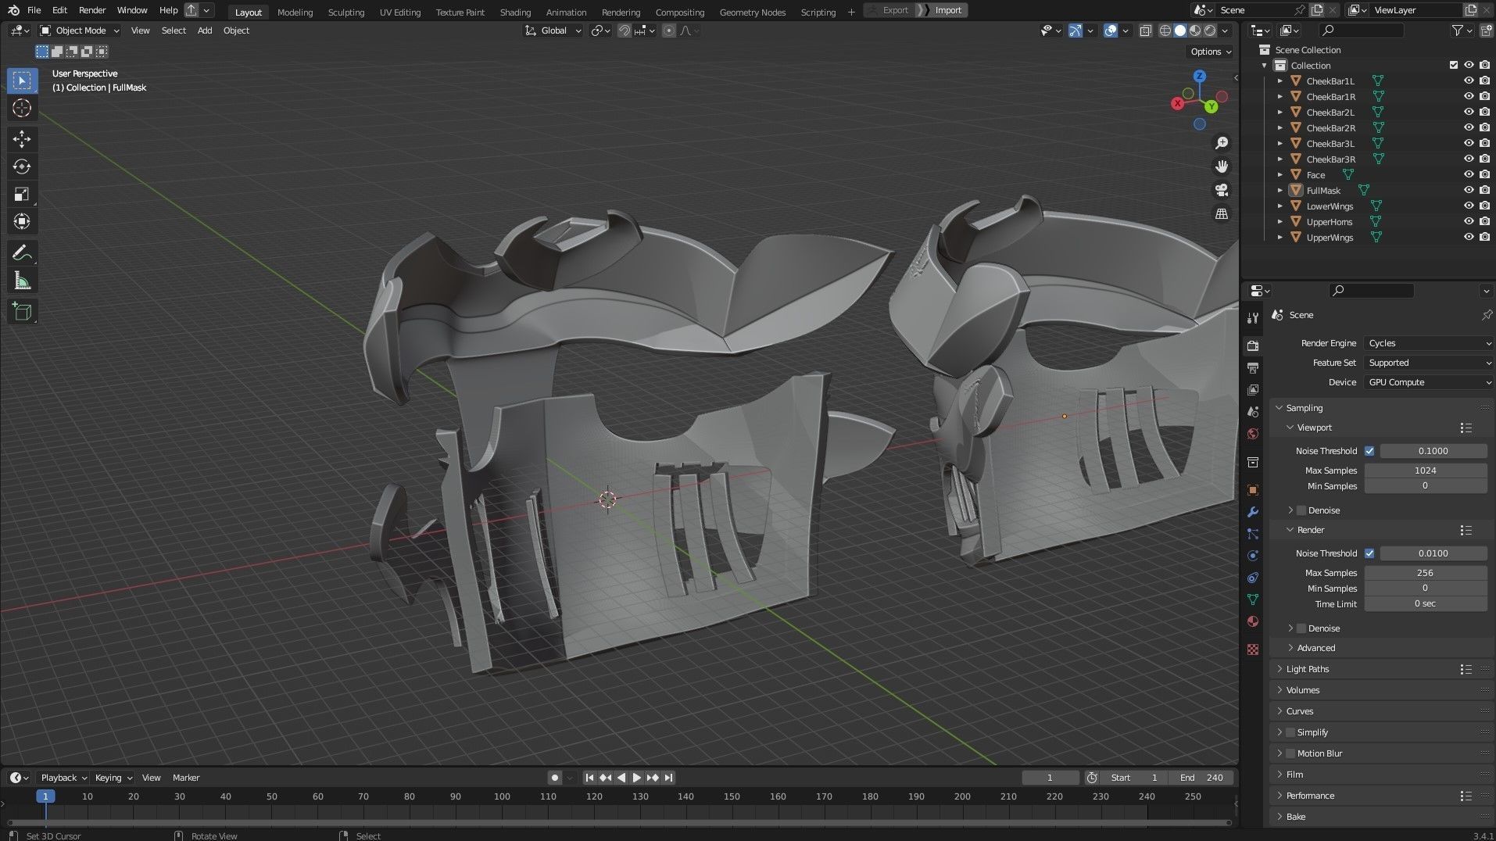
Task: Enable Viewport Denoise checkbox
Action: [1301, 510]
